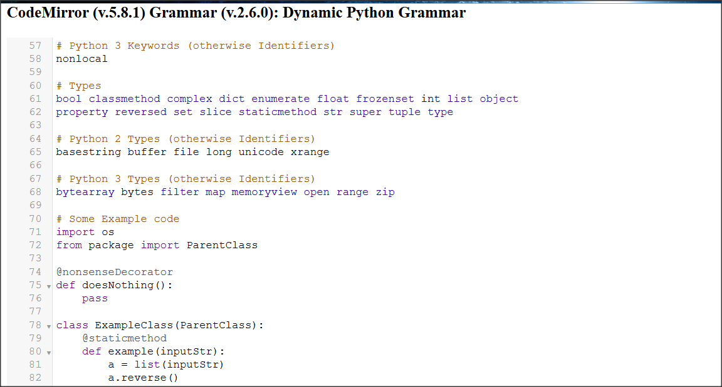Click the word 'buffer' on line 65
Viewport: 722px width, 387px height.
[x=147, y=152]
